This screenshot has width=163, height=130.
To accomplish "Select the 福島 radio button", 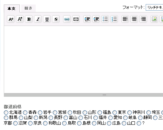I will point(100,112).
